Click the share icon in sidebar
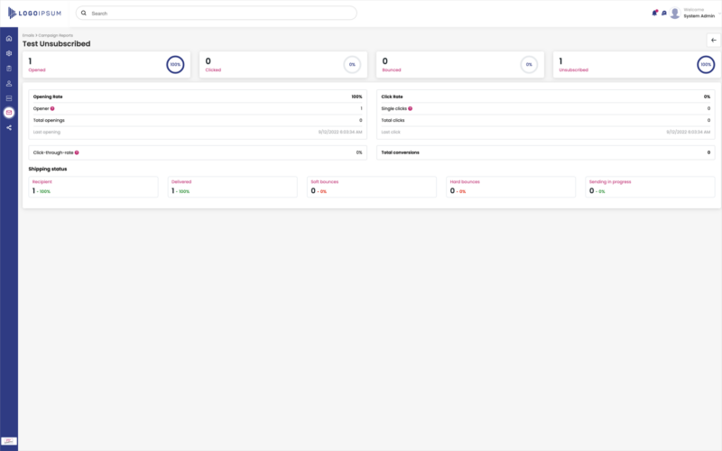The width and height of the screenshot is (722, 451). 9,127
